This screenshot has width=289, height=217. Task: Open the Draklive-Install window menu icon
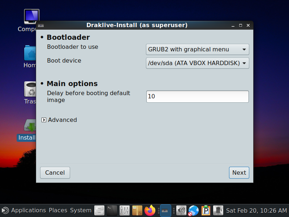pyautogui.click(x=41, y=25)
